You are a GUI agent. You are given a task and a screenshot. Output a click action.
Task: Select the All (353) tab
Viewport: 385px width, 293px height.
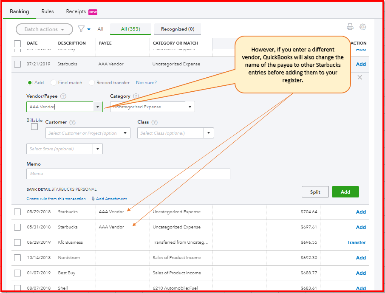pos(130,29)
